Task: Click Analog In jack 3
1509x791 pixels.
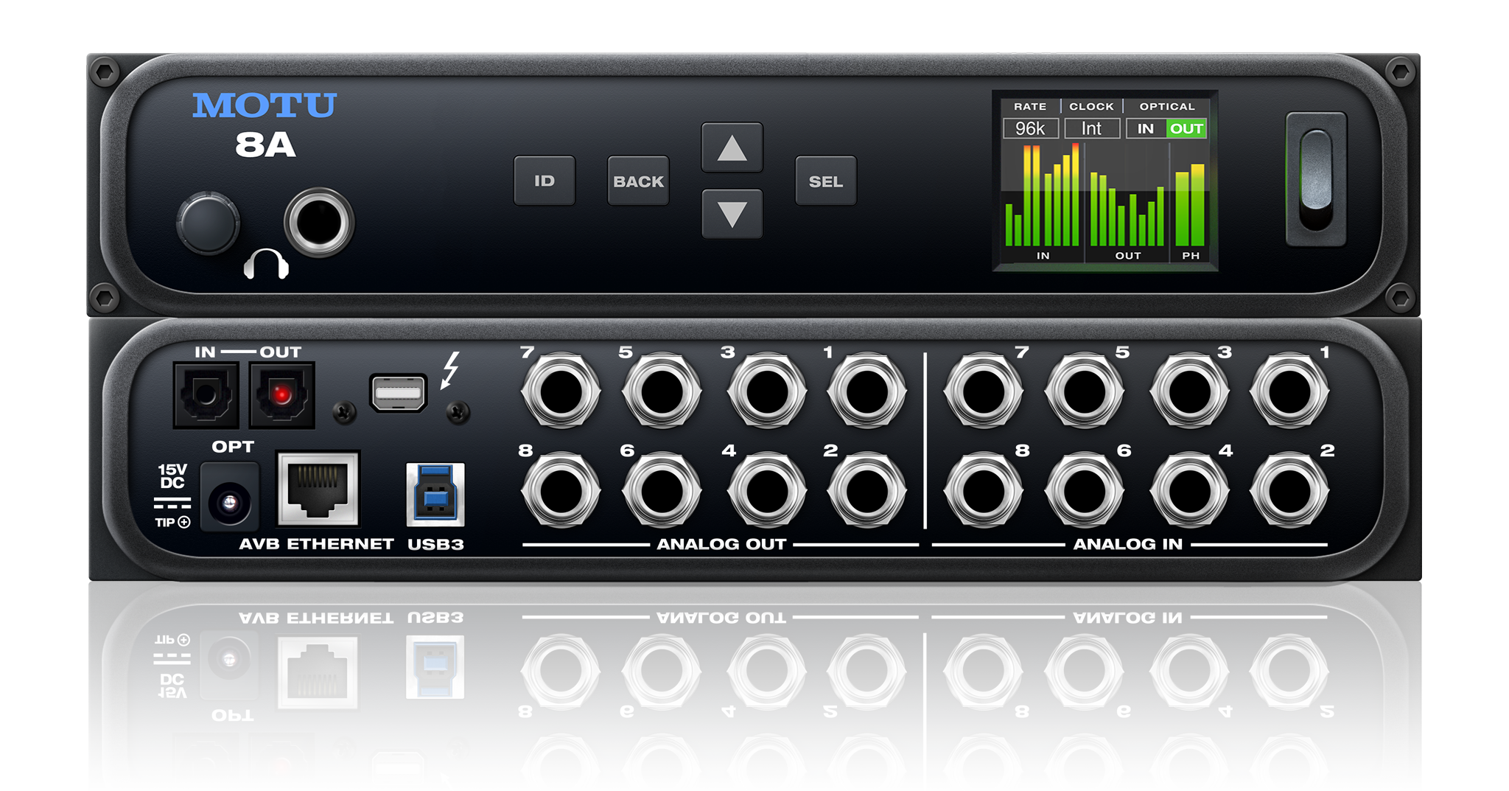Action: click(x=1189, y=391)
